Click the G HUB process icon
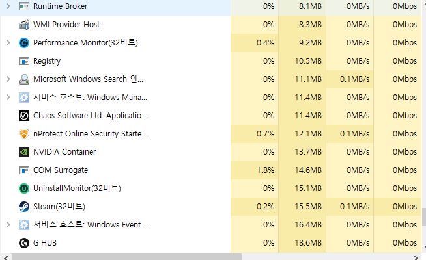This screenshot has height=260, width=426. [24, 243]
